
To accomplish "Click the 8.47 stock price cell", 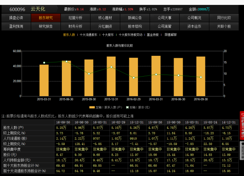I will click(60, 155).
